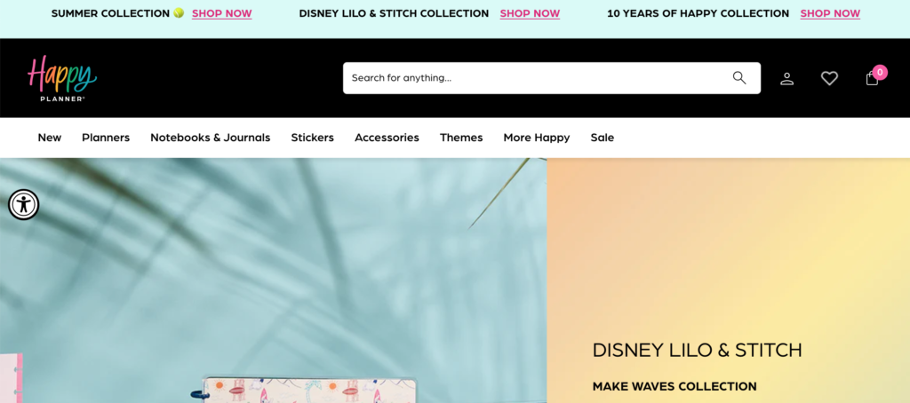Open the New menu

point(50,138)
